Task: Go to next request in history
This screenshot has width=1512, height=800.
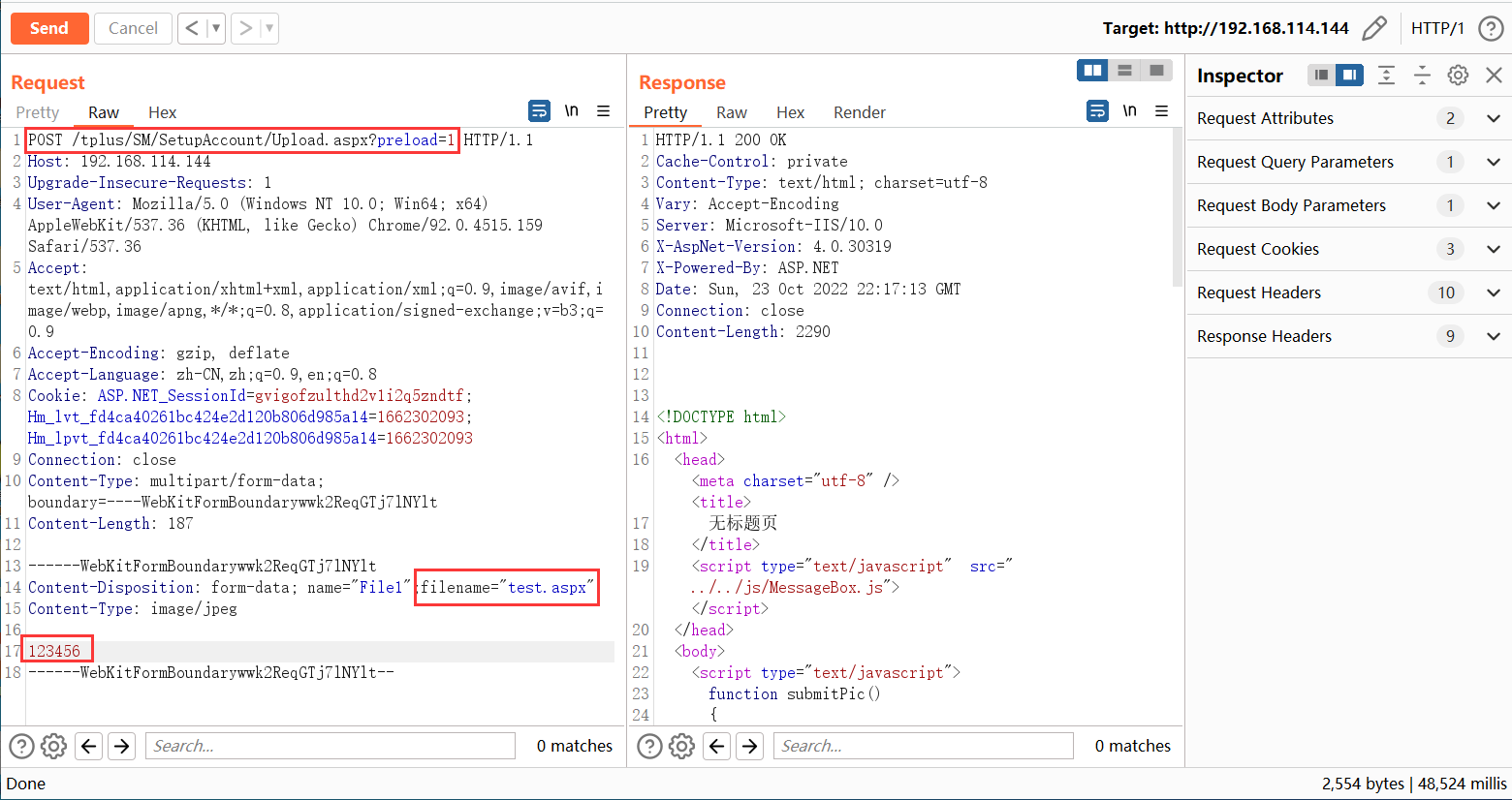Action: point(246,28)
